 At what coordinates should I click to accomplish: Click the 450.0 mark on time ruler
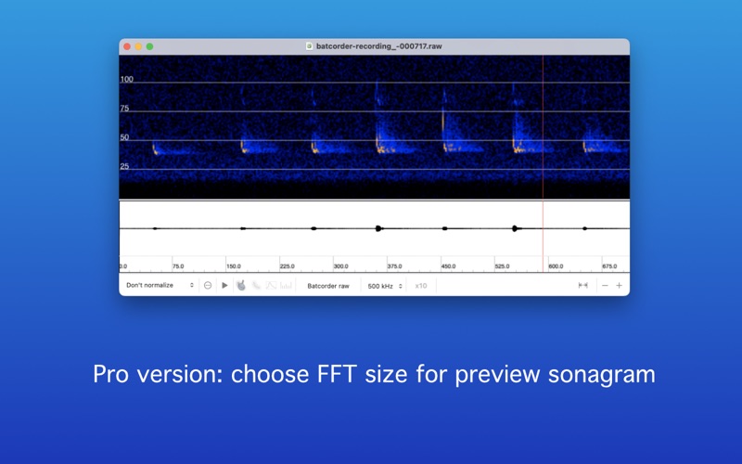448,266
